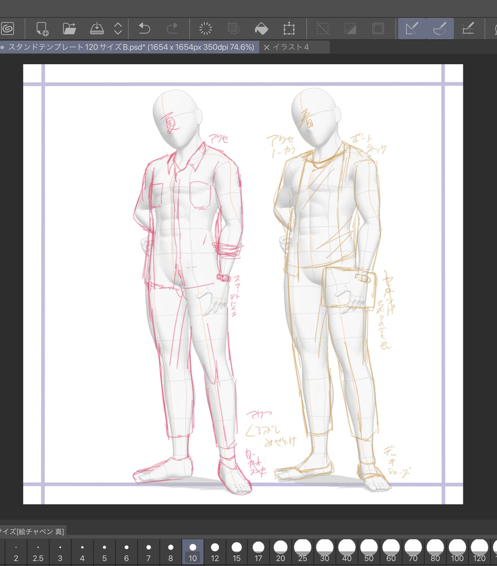The height and width of the screenshot is (566, 497).
Task: Open the サイズ[絵チャペン 真] brush size tab
Action: pyautogui.click(x=32, y=531)
